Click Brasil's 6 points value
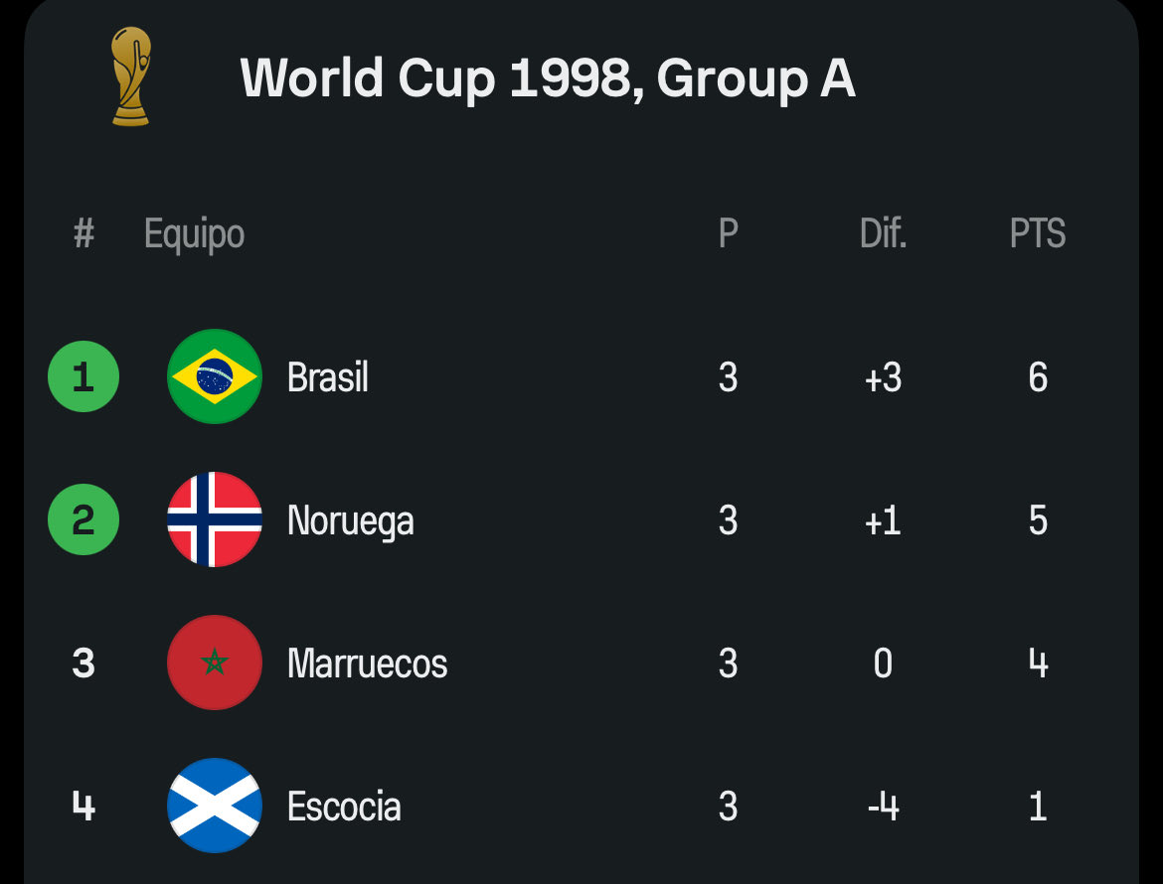 point(1038,377)
